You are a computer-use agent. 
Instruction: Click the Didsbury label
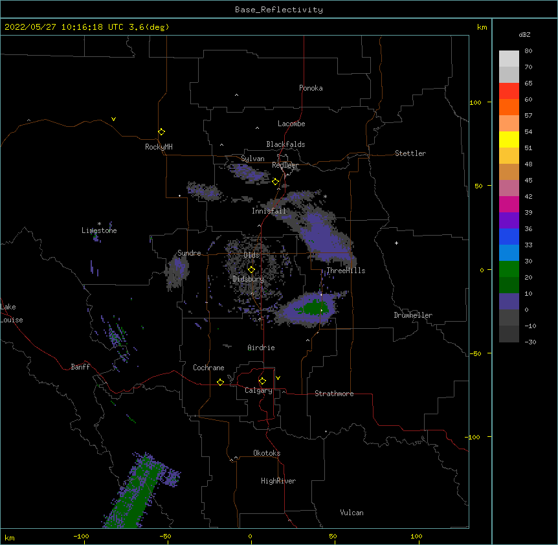[x=249, y=279]
